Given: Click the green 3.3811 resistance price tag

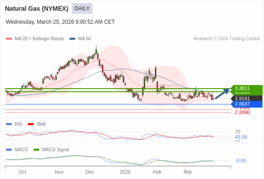Looking at the screenshot, I should click(x=247, y=88).
